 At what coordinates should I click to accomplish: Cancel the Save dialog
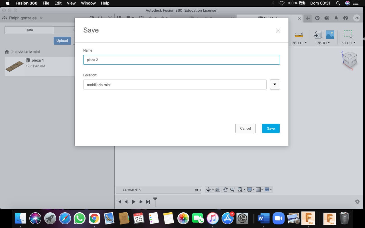(x=245, y=128)
